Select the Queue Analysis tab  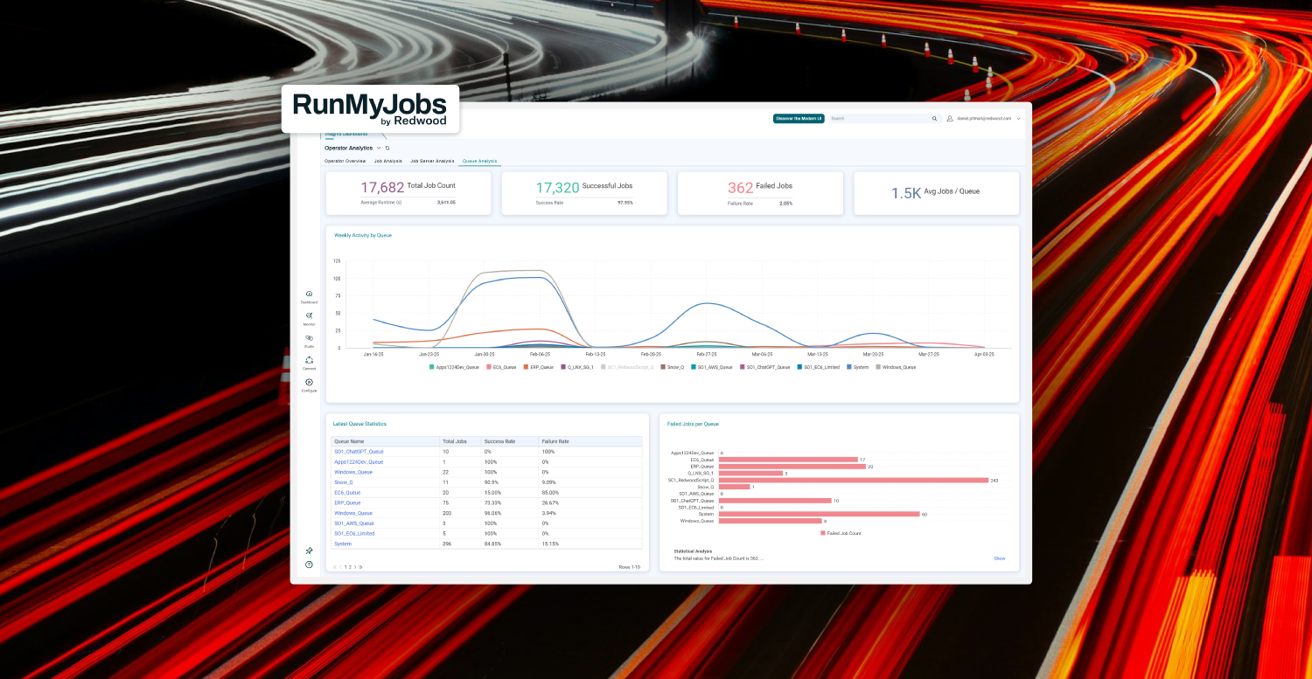479,161
